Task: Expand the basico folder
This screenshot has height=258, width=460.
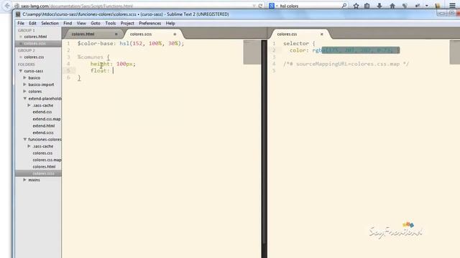Action: [24, 78]
